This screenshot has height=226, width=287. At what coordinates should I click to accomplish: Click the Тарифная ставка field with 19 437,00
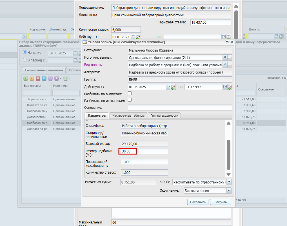coord(211,22)
